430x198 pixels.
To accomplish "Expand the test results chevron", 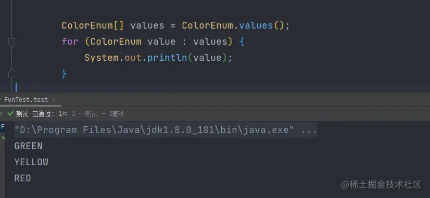I will pos(2,114).
